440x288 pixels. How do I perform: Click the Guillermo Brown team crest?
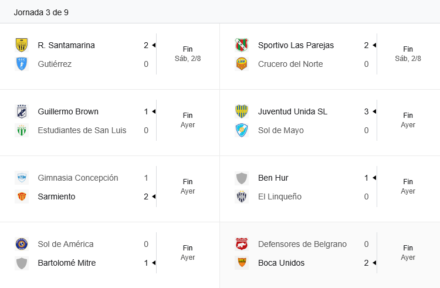pos(22,111)
